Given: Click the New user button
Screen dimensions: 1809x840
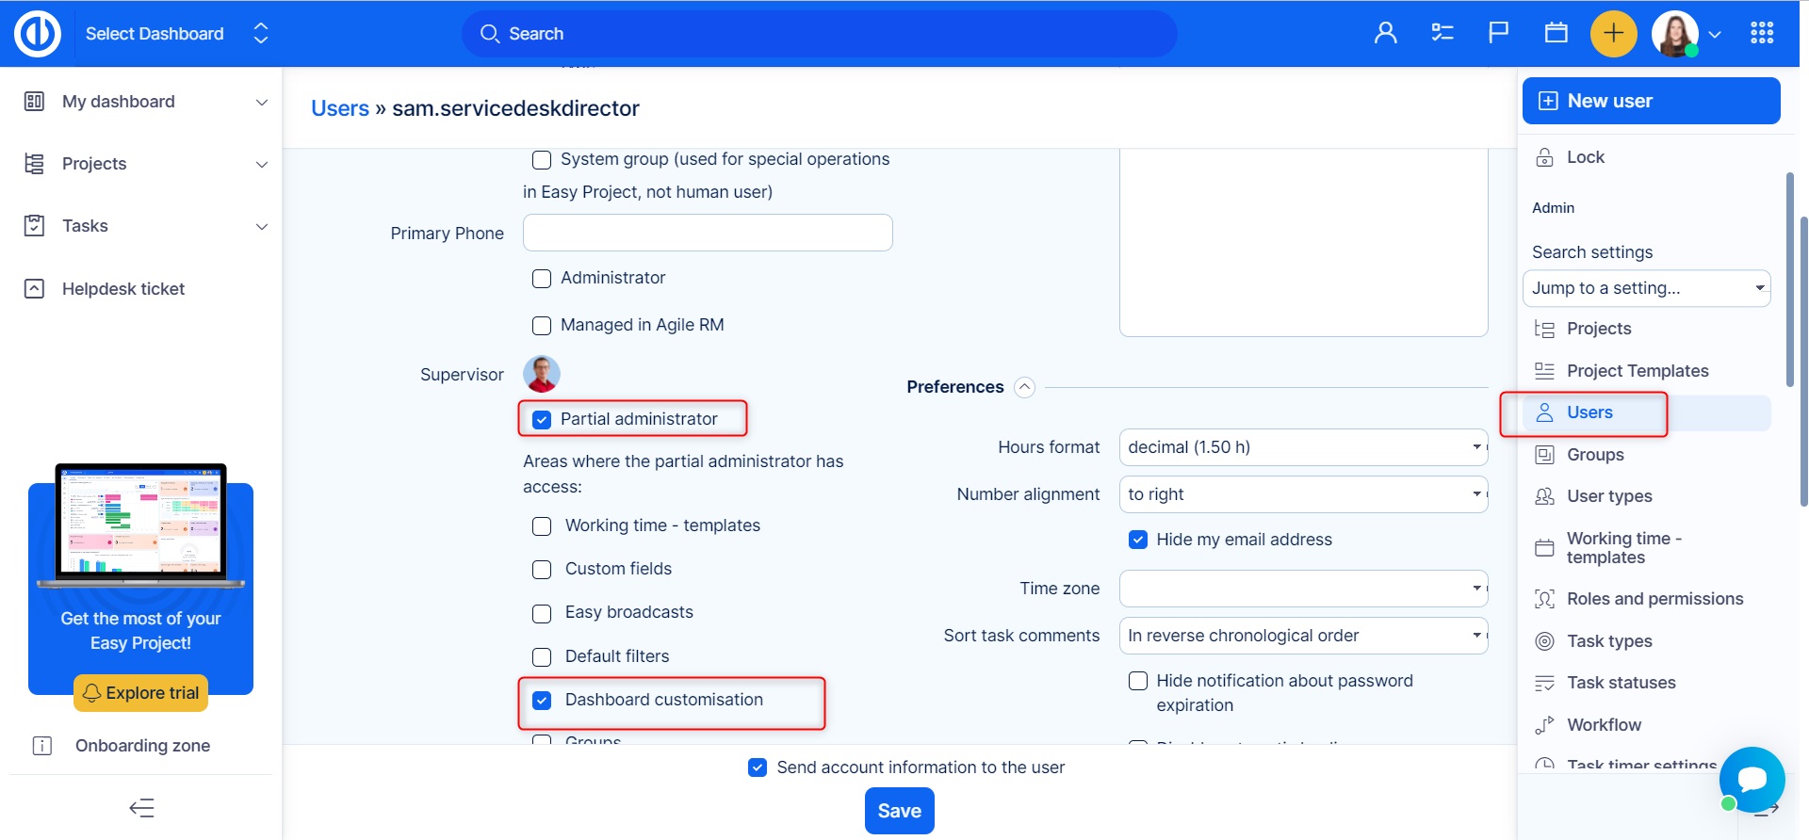Looking at the screenshot, I should 1650,101.
